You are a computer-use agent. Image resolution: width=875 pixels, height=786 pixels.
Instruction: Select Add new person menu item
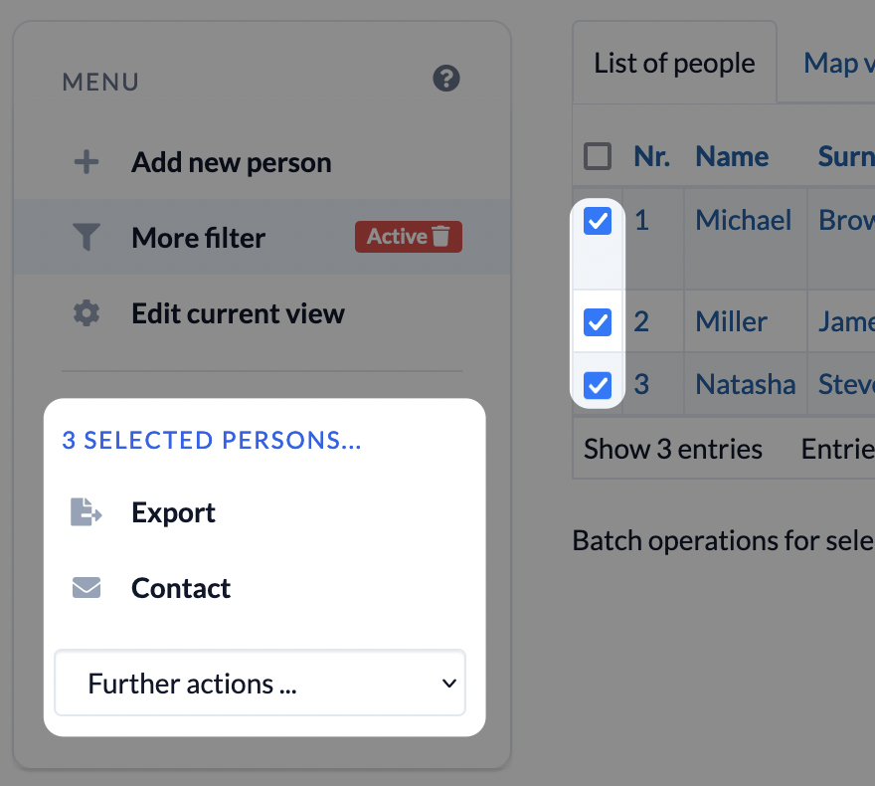coord(231,162)
